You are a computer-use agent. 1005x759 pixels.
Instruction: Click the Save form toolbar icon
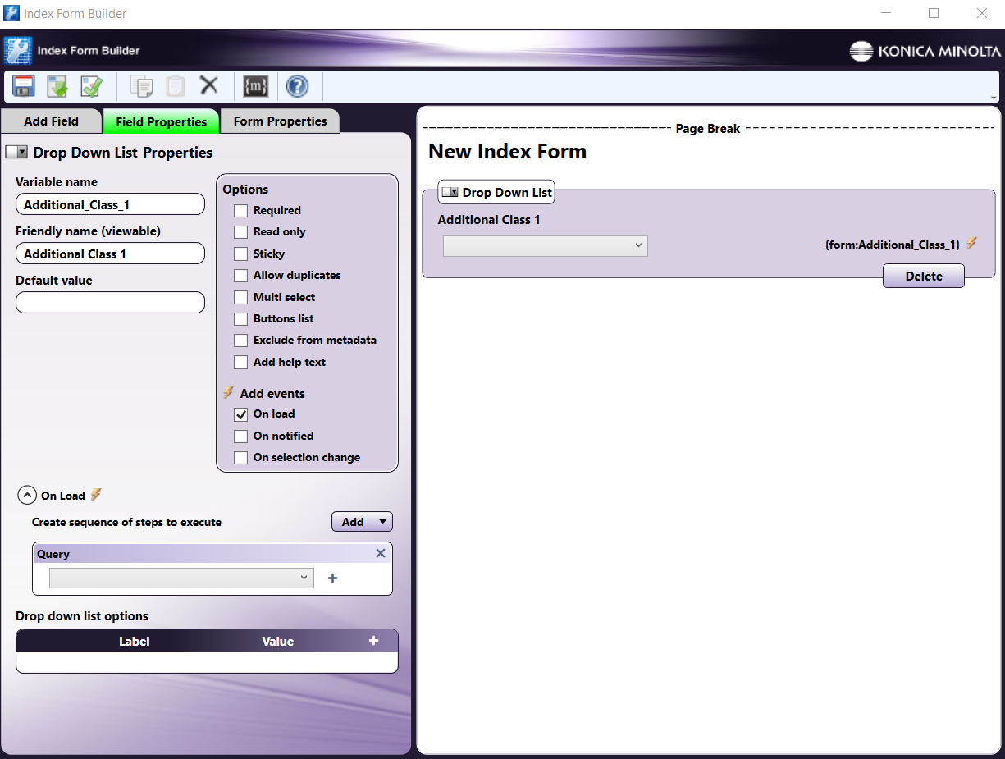(24, 85)
